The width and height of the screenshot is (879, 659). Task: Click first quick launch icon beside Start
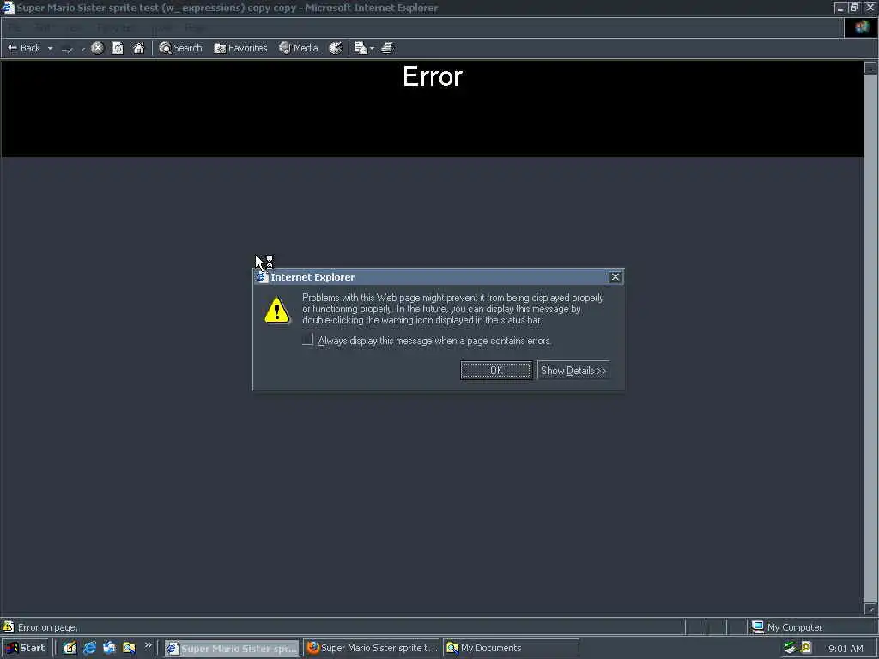[x=70, y=648]
